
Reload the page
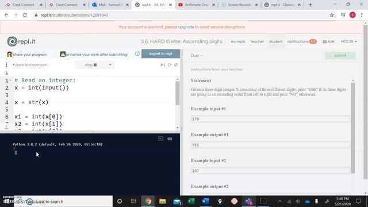coord(25,15)
